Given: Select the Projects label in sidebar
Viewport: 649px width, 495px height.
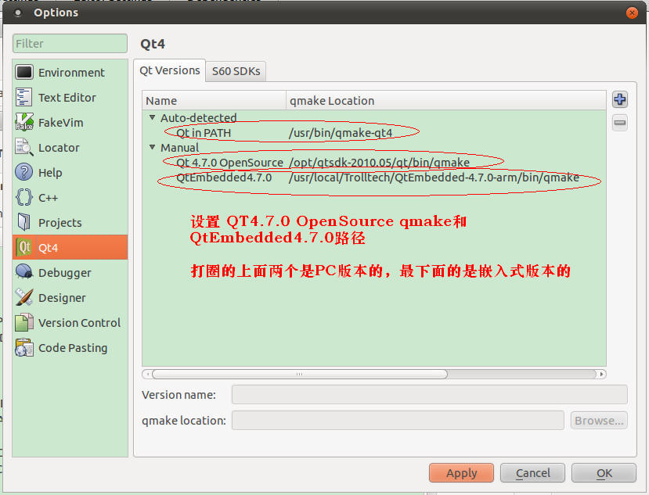Looking at the screenshot, I should [x=60, y=223].
